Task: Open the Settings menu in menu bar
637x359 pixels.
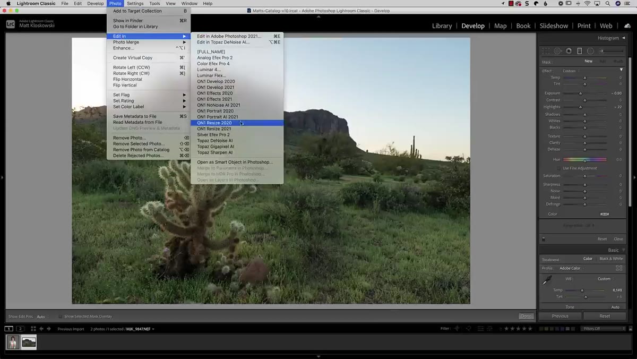Action: coord(135,3)
